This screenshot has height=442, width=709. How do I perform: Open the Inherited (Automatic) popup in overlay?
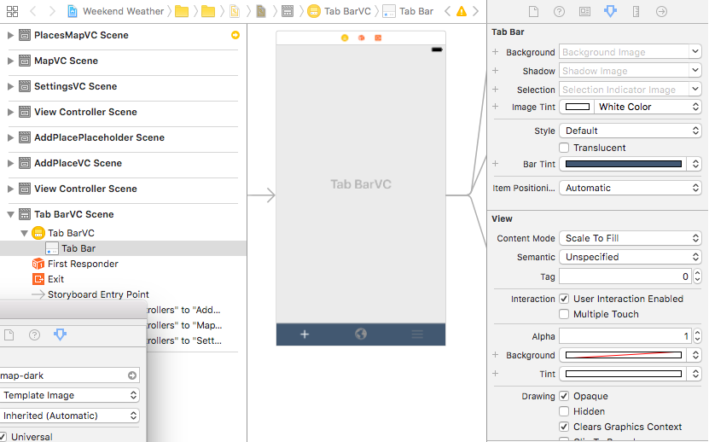(69, 416)
